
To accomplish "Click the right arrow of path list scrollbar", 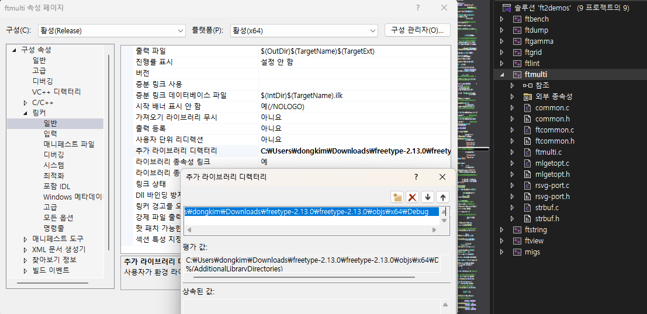I will click(434, 230).
